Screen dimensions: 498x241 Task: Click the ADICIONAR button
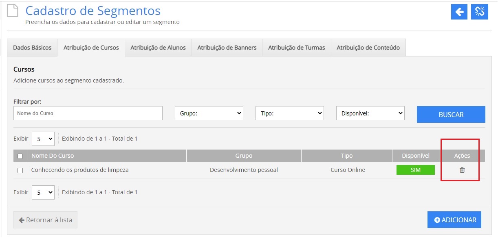click(454, 220)
